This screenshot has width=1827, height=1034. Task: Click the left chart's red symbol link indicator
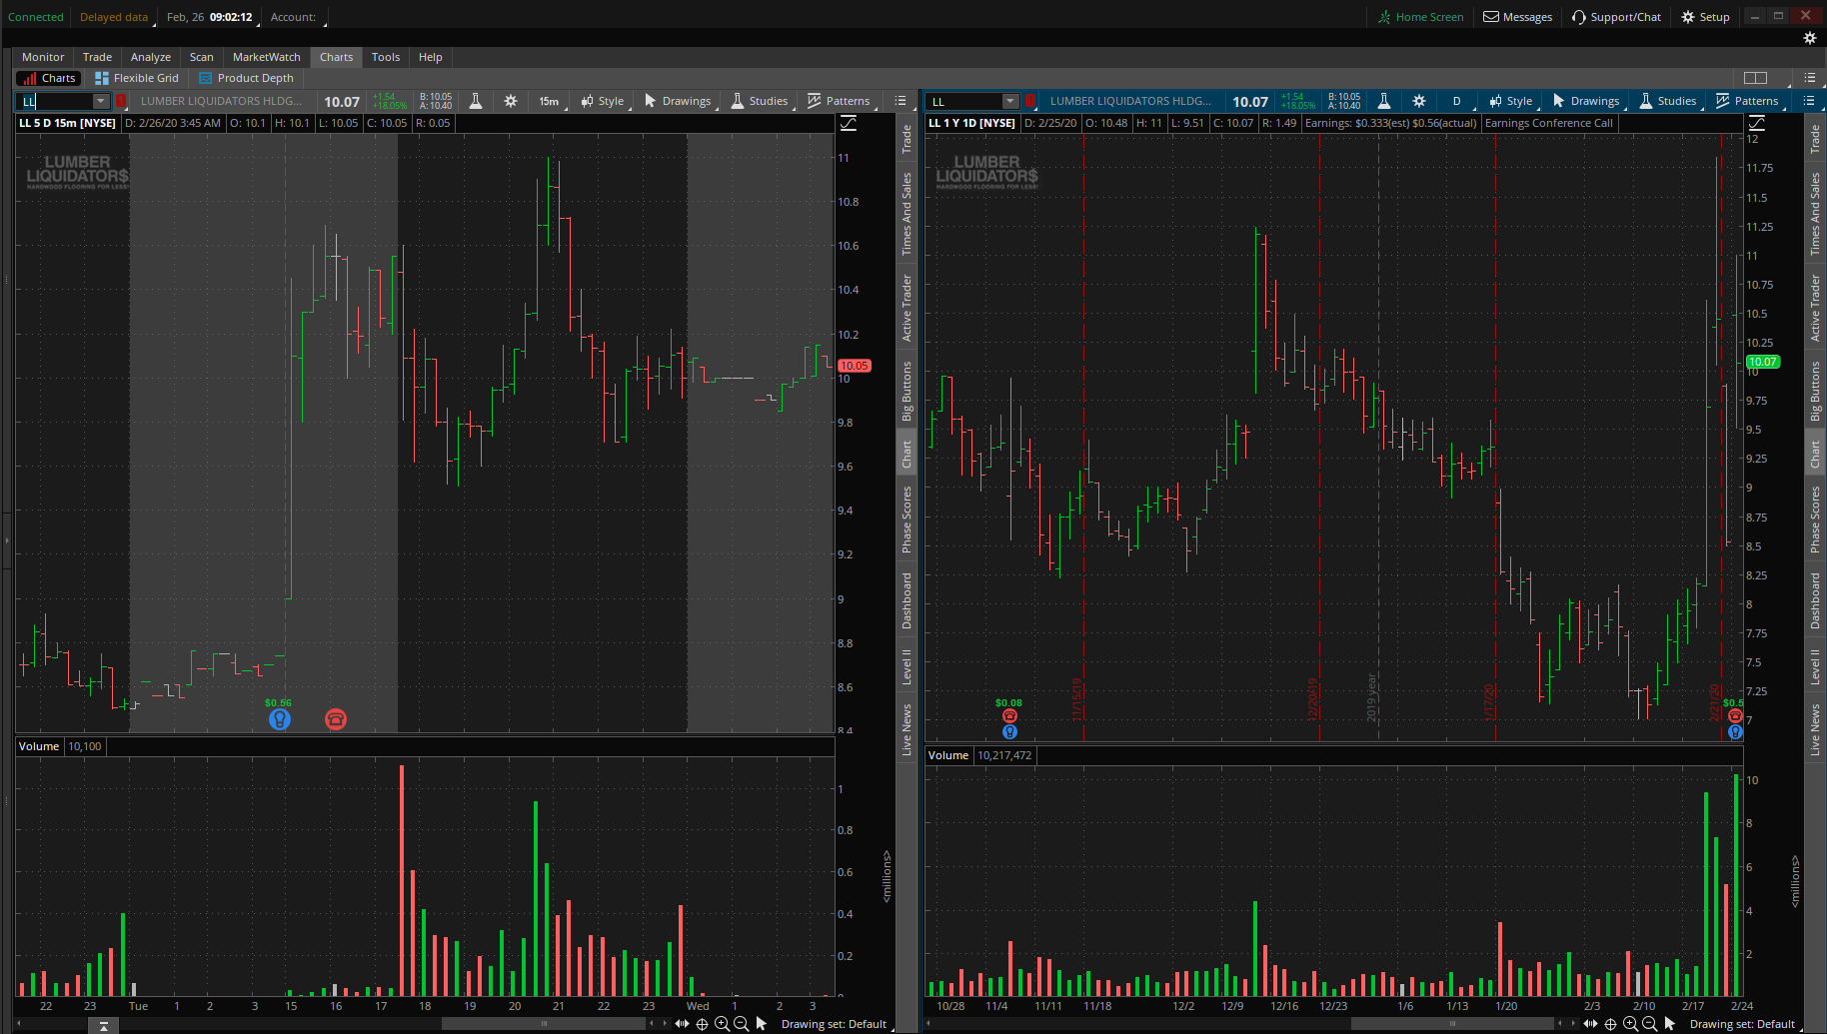coord(121,101)
